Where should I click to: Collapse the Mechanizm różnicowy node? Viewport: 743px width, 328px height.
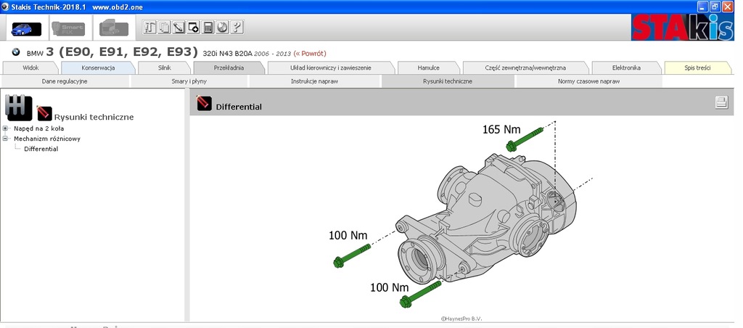pos(6,139)
